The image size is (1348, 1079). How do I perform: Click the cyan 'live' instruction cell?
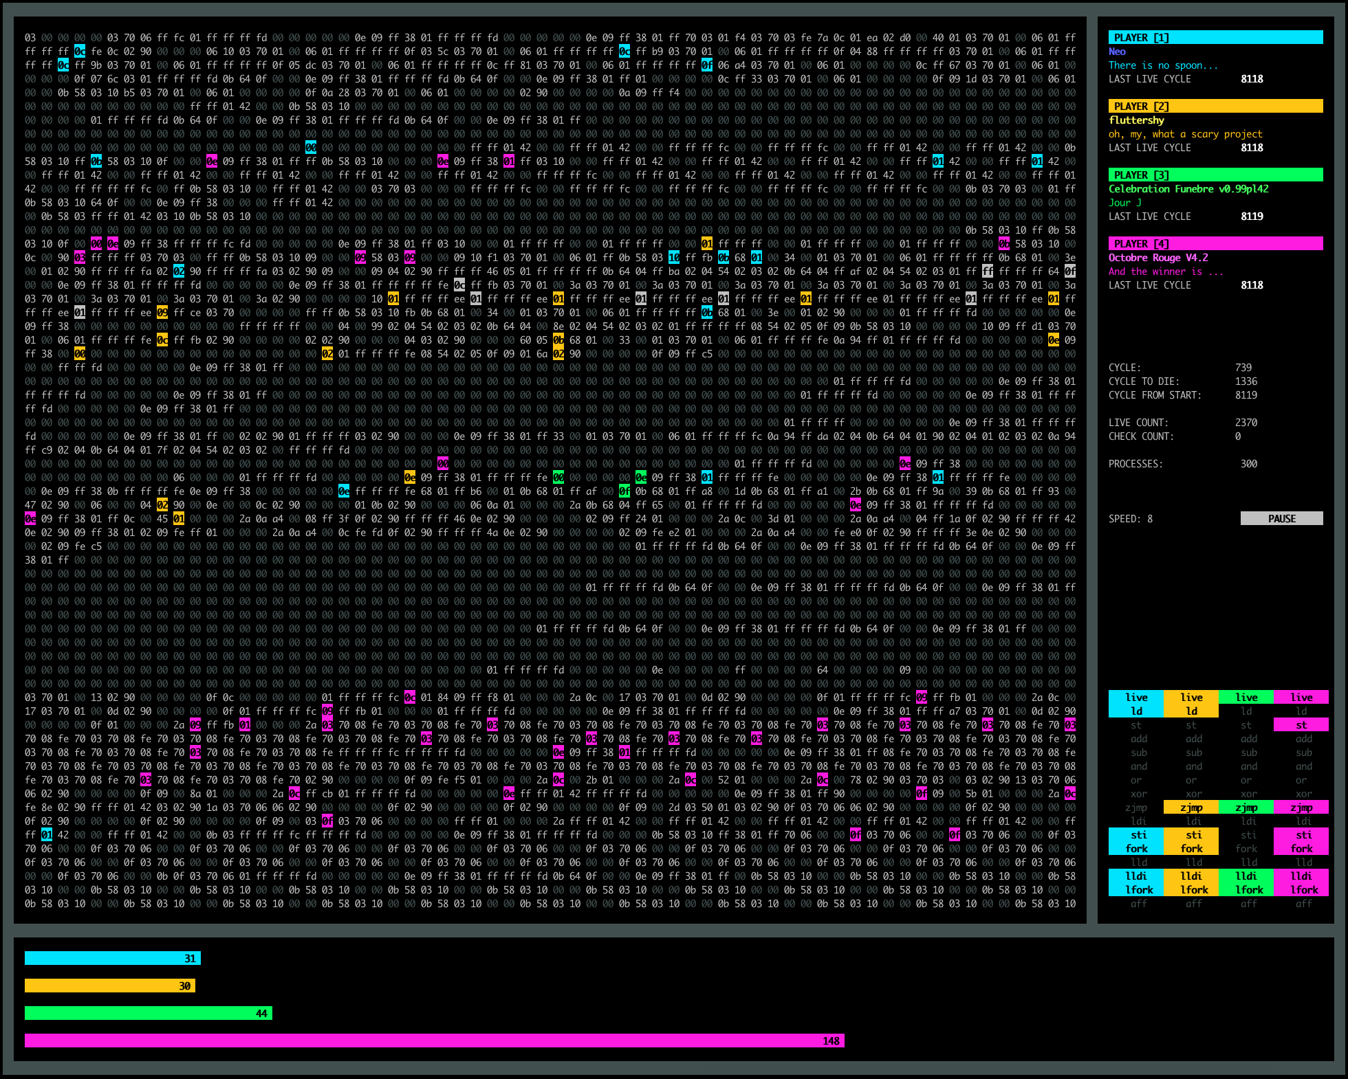tap(1135, 697)
